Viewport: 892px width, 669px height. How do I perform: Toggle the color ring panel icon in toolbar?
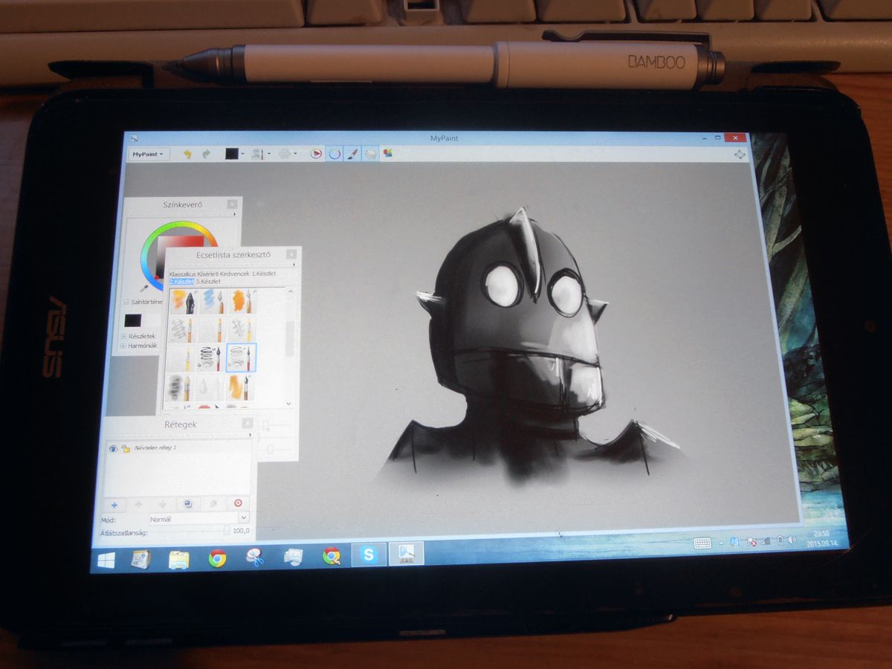pos(334,154)
